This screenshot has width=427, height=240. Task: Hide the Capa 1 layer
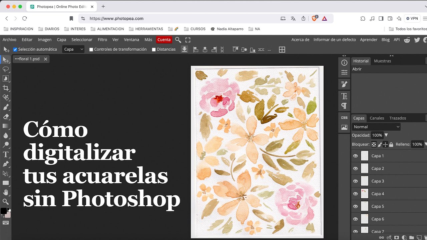click(355, 156)
